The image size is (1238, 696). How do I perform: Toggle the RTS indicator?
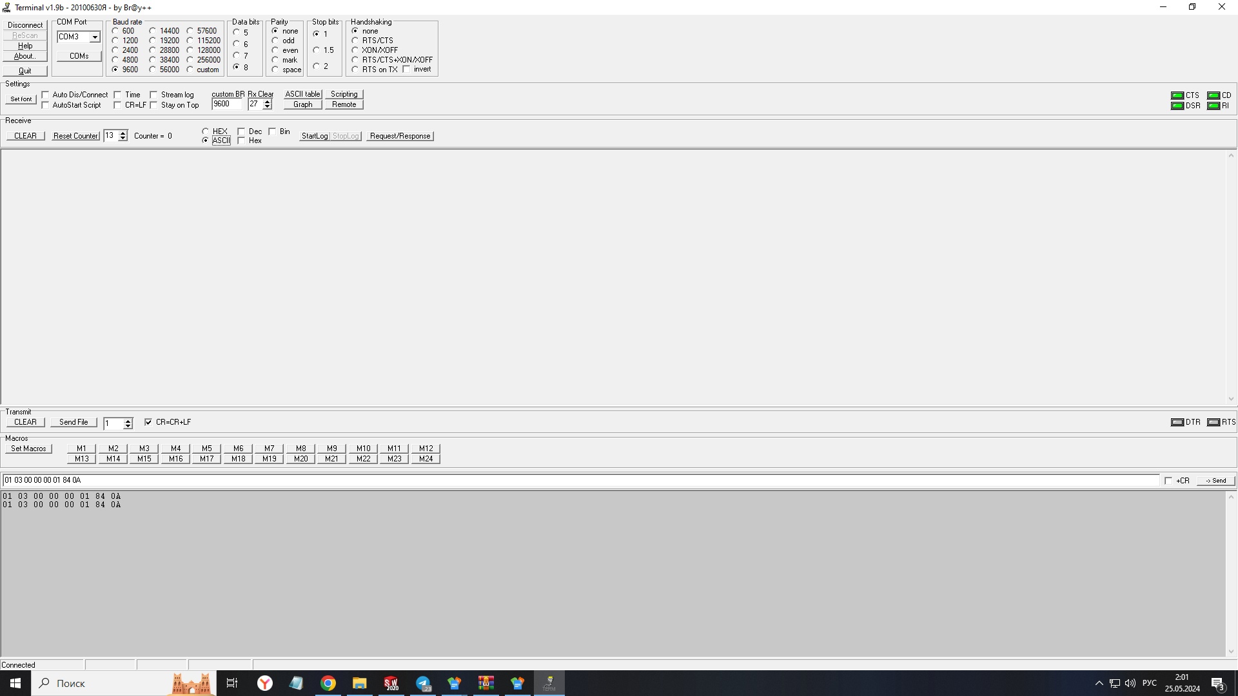point(1213,422)
